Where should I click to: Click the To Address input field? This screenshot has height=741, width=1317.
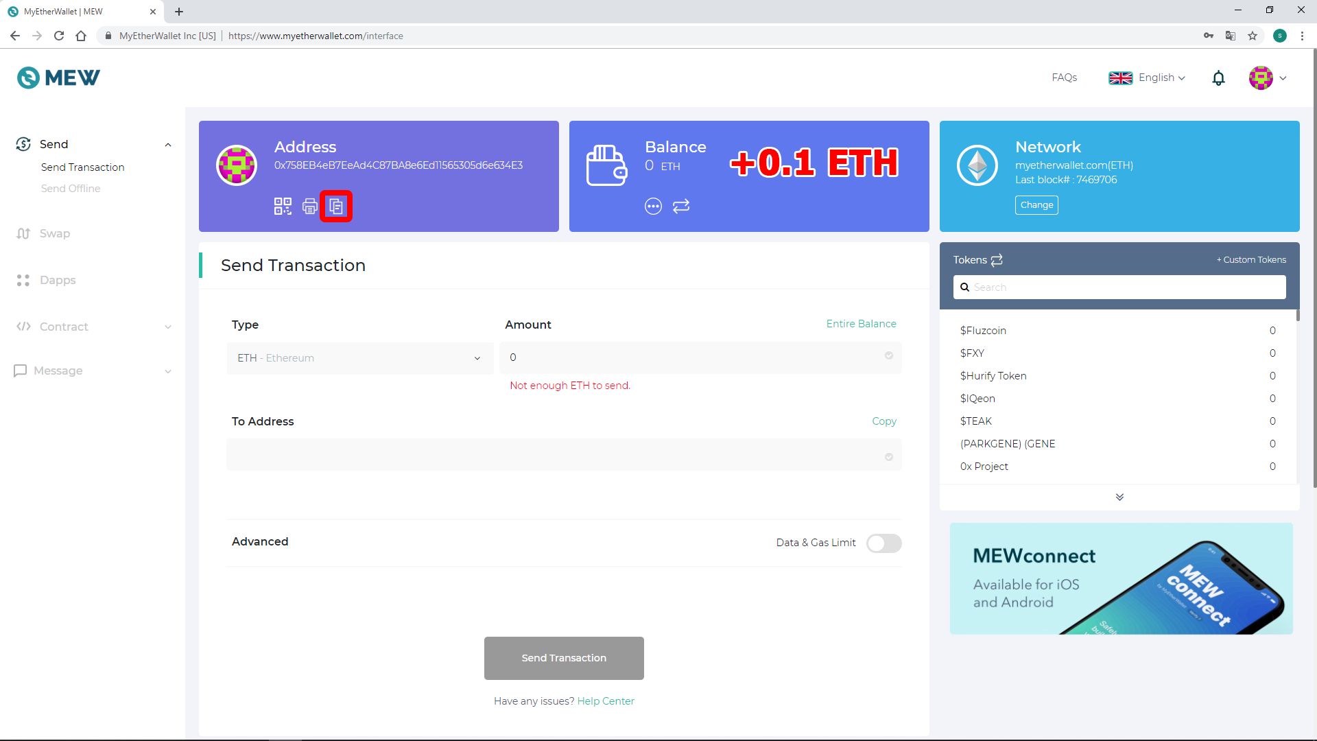click(564, 455)
